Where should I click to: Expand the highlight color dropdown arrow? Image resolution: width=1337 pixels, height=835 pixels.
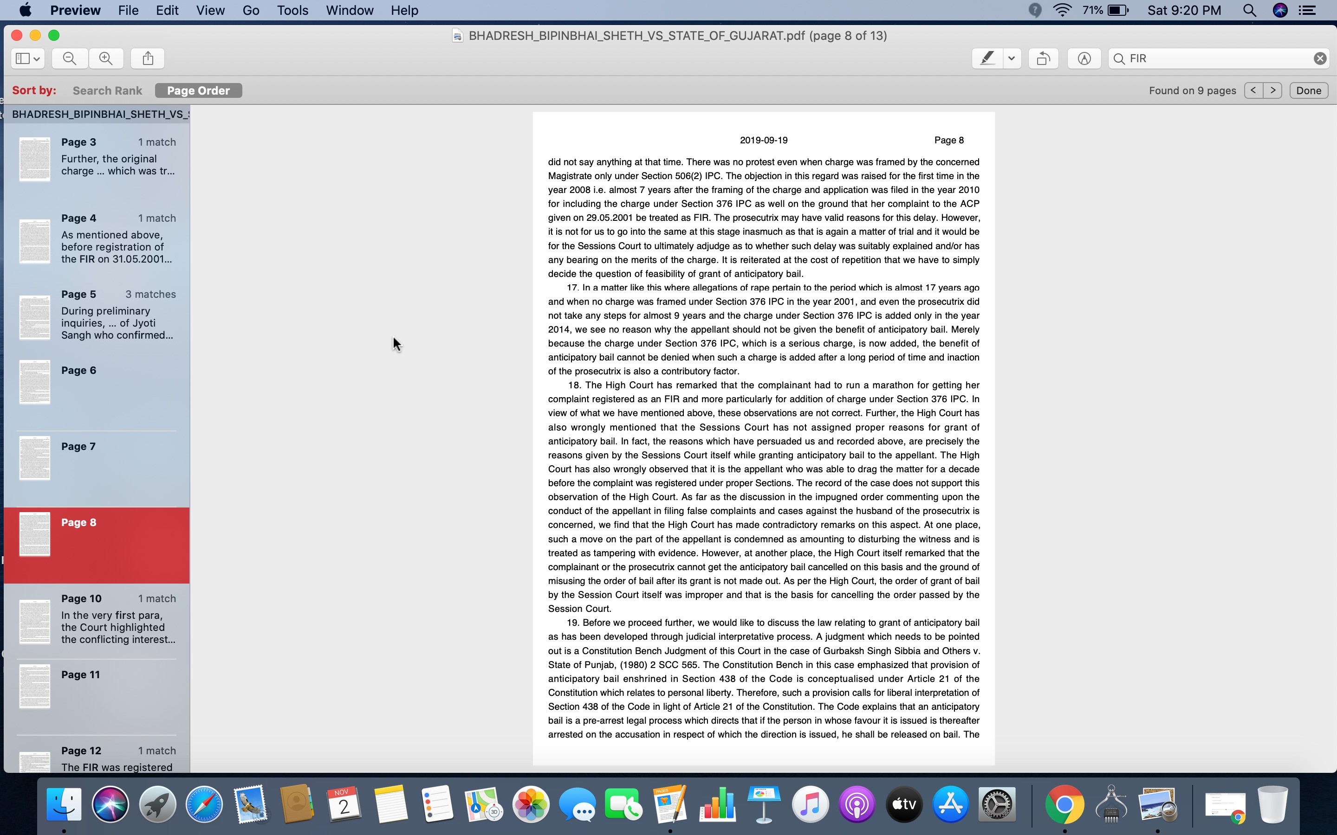pos(1012,58)
